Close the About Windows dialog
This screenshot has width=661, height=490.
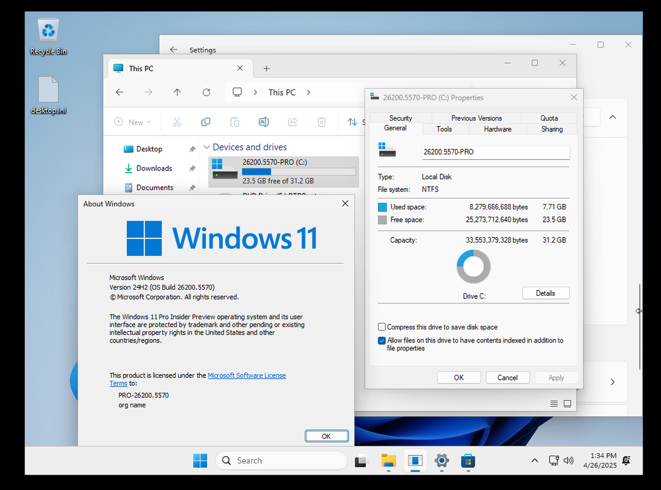pyautogui.click(x=346, y=203)
